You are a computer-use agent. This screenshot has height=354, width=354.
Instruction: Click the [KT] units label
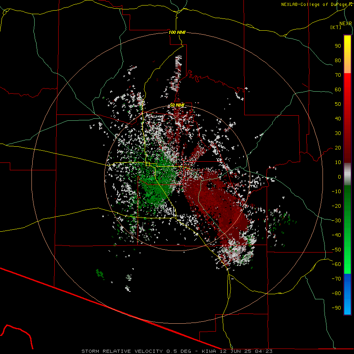pyautogui.click(x=336, y=27)
